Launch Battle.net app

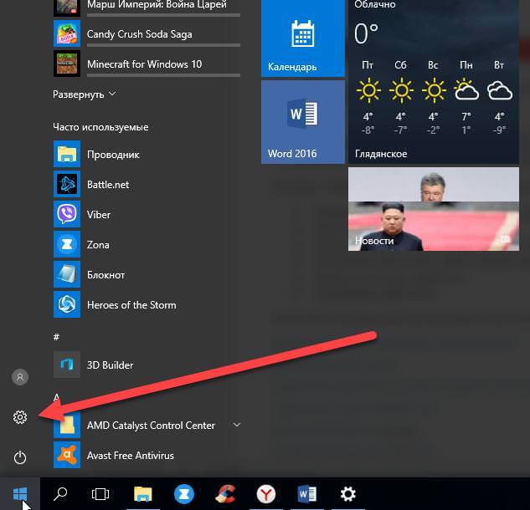pyautogui.click(x=147, y=184)
